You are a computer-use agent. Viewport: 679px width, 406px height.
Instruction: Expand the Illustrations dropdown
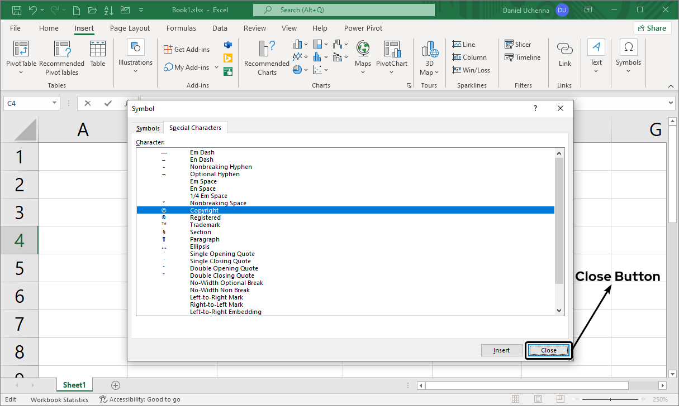click(x=135, y=70)
